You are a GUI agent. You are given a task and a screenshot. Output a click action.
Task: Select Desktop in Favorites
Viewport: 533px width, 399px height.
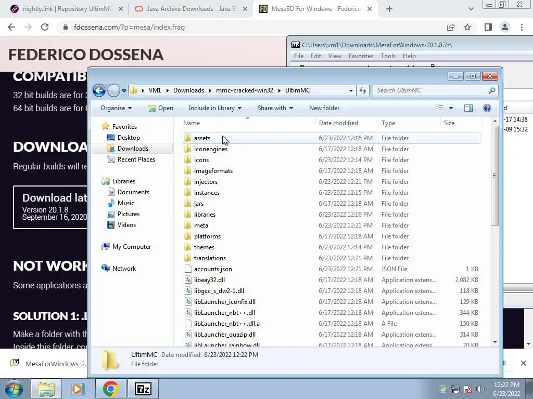(129, 137)
